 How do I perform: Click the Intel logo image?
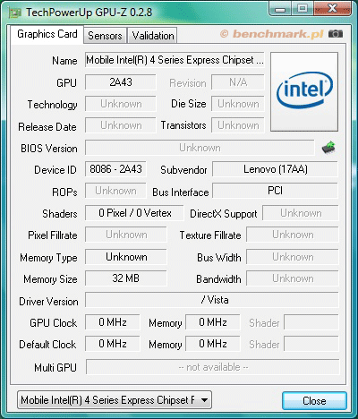click(304, 91)
